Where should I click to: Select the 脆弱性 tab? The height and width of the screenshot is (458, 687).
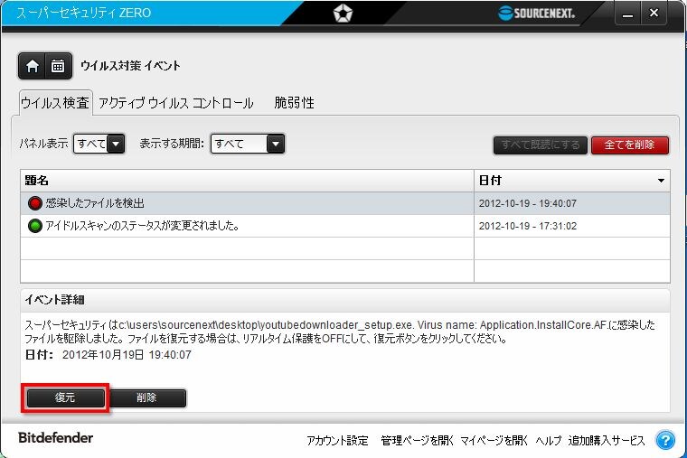(x=294, y=103)
